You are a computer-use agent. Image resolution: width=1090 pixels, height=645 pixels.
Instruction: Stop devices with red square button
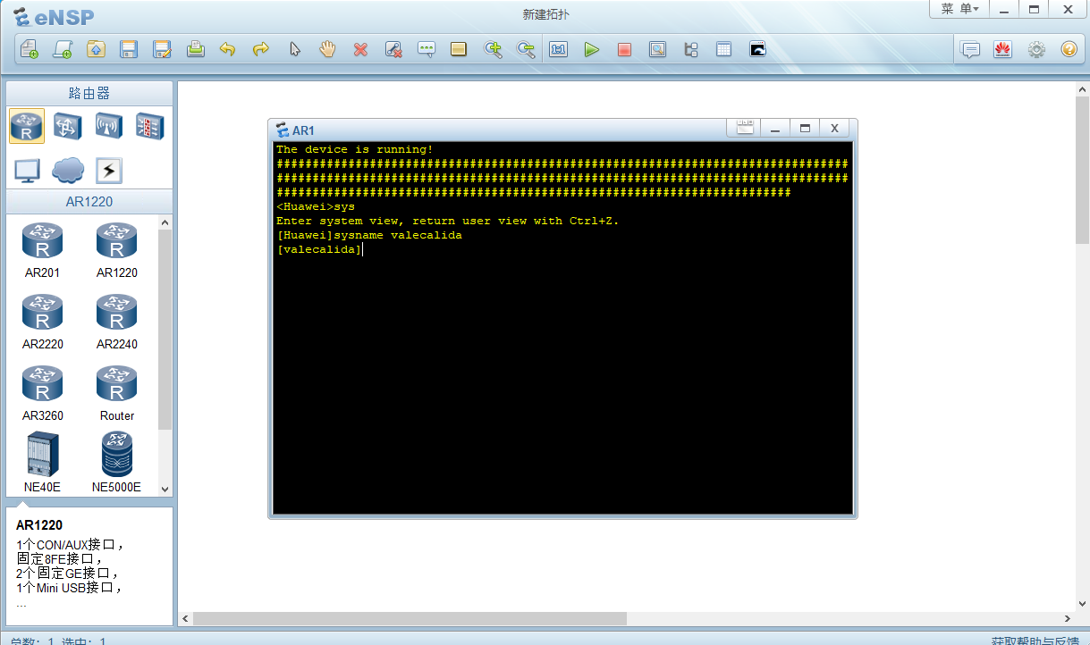(624, 49)
